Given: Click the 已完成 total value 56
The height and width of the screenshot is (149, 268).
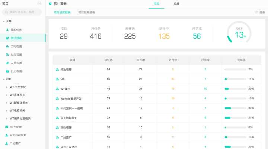Looking at the screenshot, I should (197, 36).
